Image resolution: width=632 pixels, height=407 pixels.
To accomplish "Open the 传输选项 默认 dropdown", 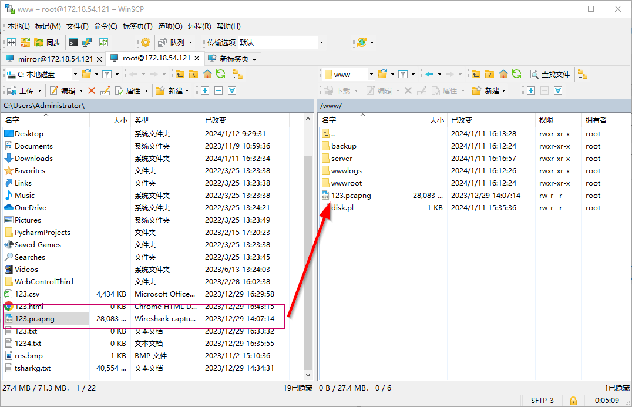I will point(321,42).
